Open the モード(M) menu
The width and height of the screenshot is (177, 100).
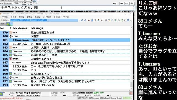tap(57, 17)
